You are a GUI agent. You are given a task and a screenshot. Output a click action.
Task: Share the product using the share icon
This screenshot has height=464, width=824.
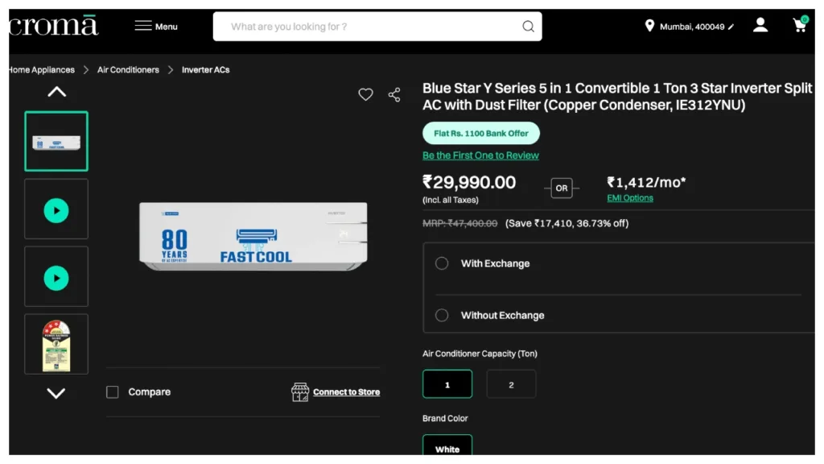394,94
